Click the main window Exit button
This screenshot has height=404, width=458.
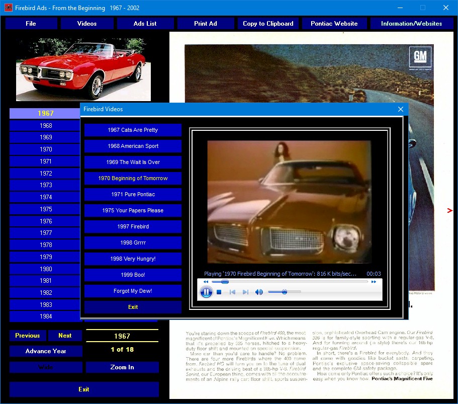click(84, 389)
